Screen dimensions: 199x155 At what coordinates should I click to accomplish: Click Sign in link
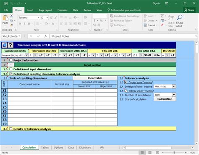[157, 3]
